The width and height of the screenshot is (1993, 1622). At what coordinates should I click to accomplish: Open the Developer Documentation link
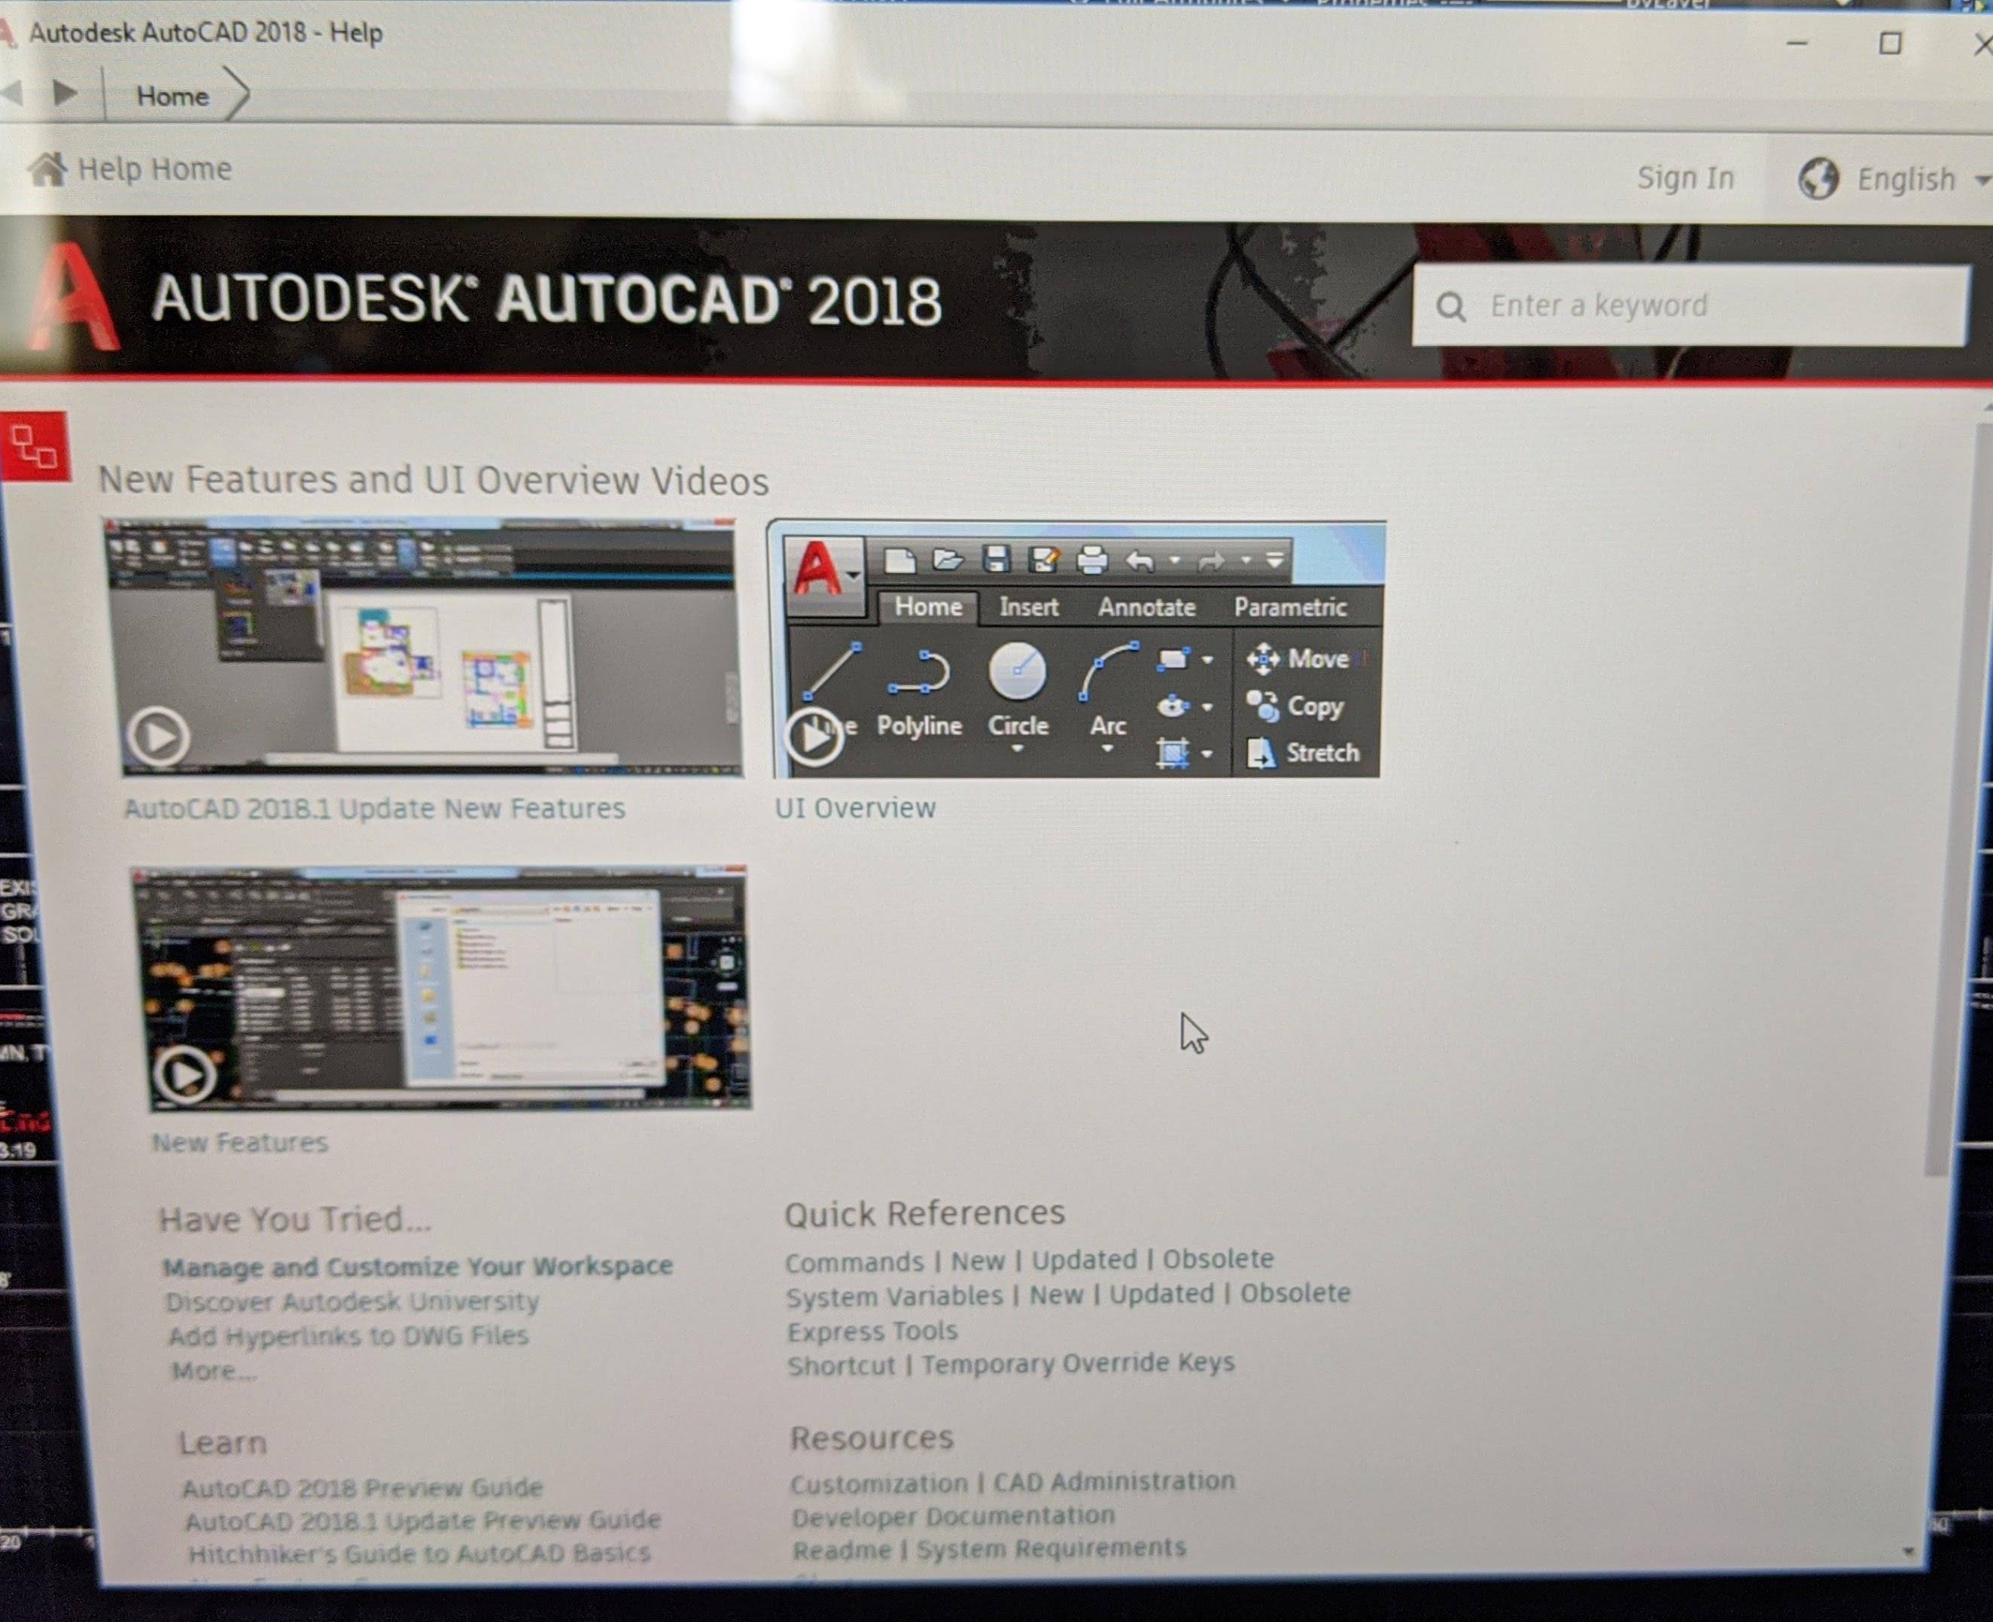coord(953,1515)
